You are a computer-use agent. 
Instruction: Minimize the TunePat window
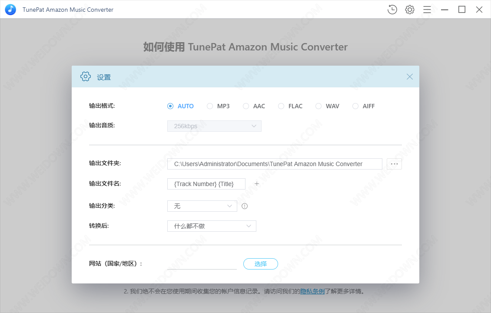pyautogui.click(x=445, y=10)
